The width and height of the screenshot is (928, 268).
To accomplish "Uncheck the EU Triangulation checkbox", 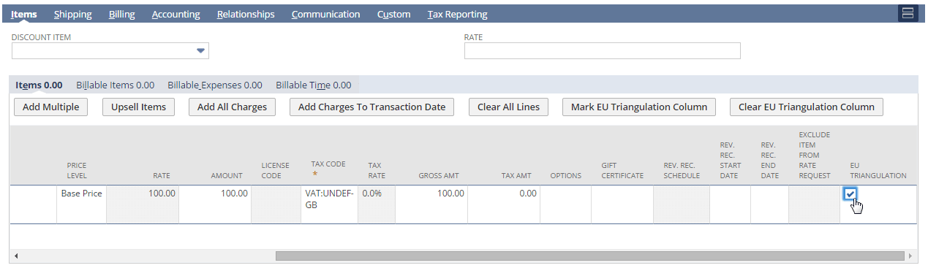I will pyautogui.click(x=850, y=194).
